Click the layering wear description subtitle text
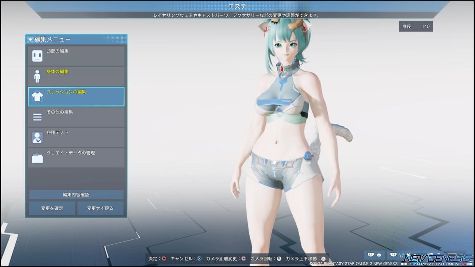Screen dimensions: 475x267 237,15
